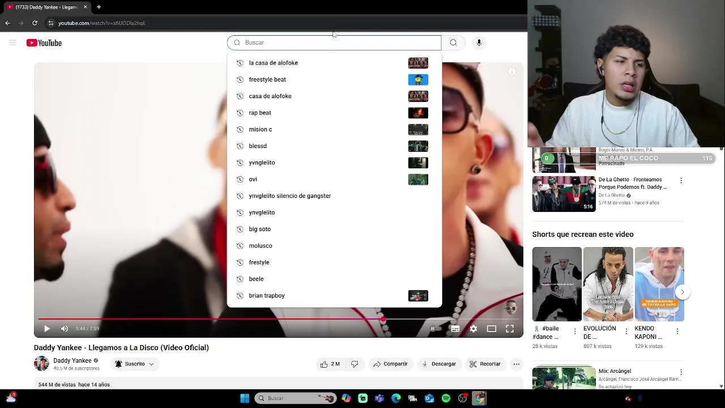Screen dimensions: 725x408
Task: Pick the 'beele' search suggestion
Action: click(334, 279)
